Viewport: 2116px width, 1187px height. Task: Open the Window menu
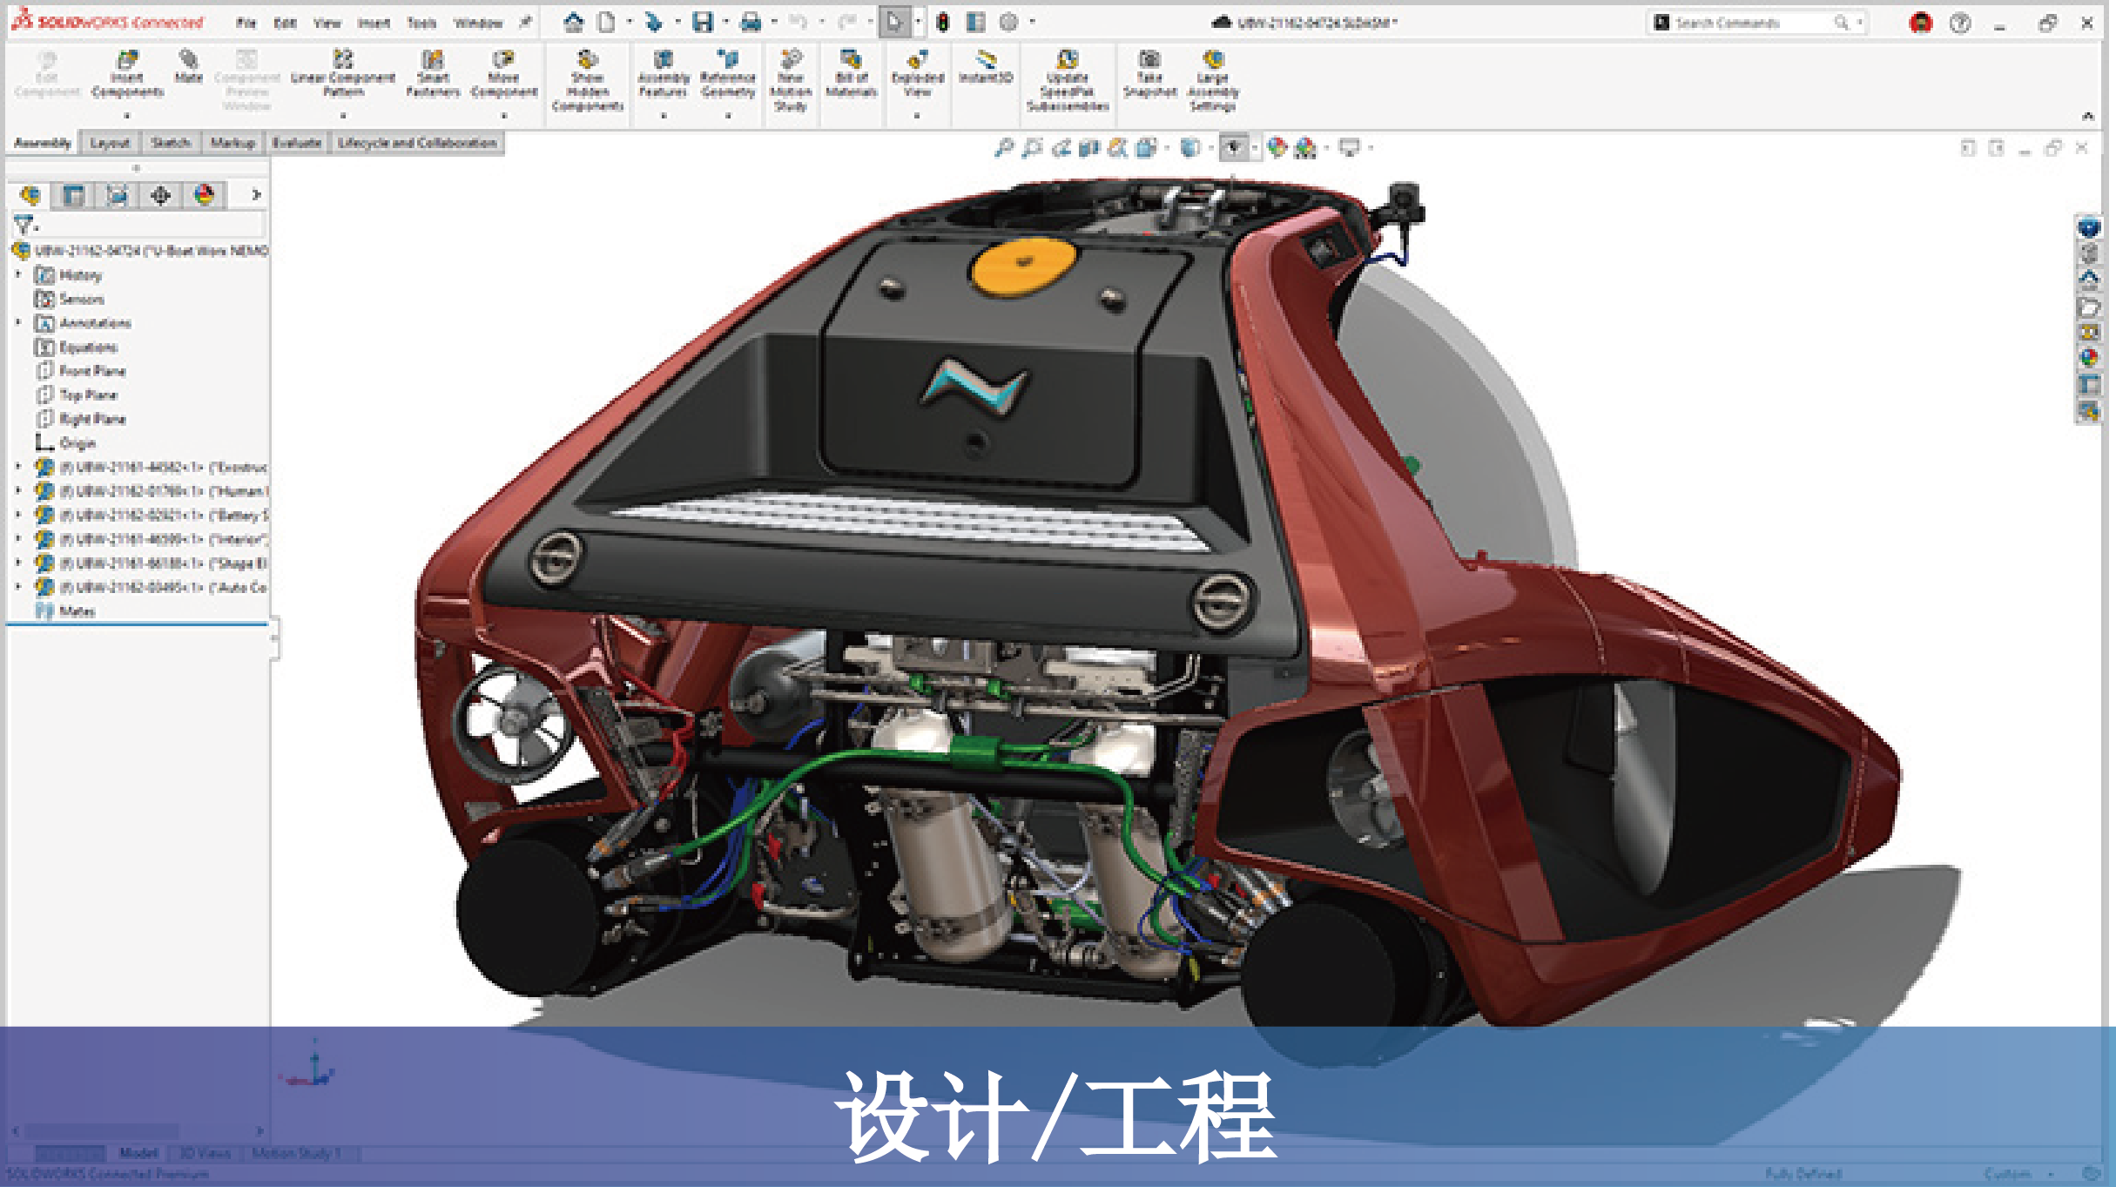[x=478, y=24]
